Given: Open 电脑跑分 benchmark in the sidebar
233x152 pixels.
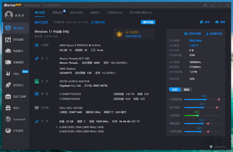Looking at the screenshot, I should coord(16,51).
